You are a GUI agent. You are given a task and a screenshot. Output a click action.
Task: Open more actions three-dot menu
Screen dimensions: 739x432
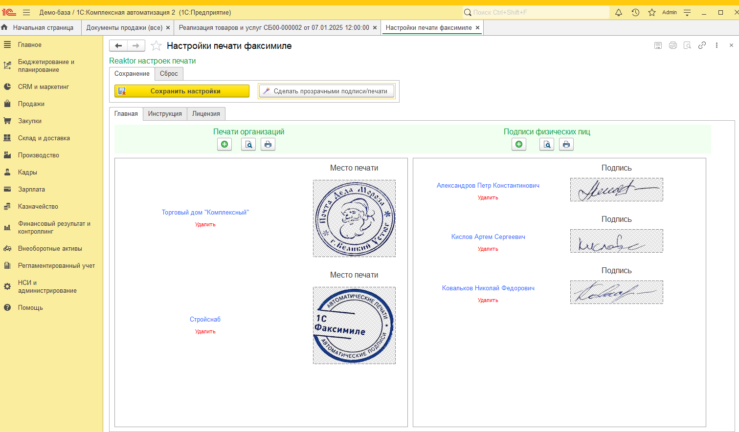(x=717, y=45)
